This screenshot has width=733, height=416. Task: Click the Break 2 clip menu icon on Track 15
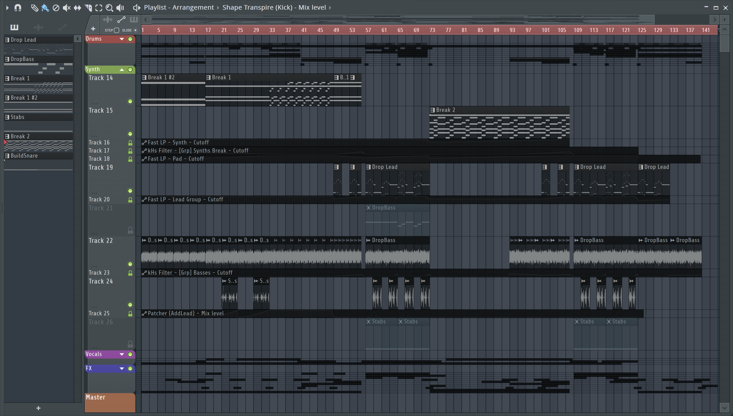[432, 110]
